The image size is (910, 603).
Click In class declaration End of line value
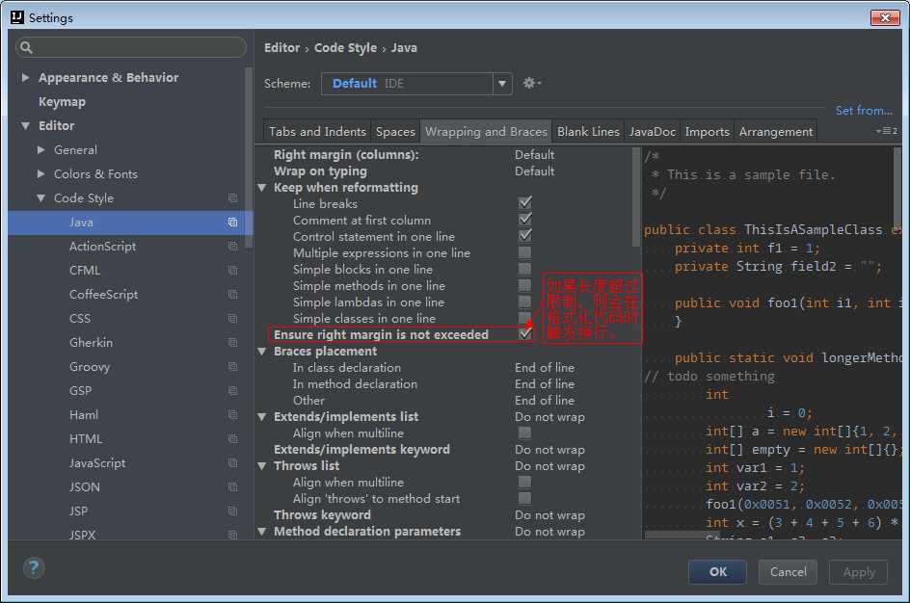[x=544, y=368]
